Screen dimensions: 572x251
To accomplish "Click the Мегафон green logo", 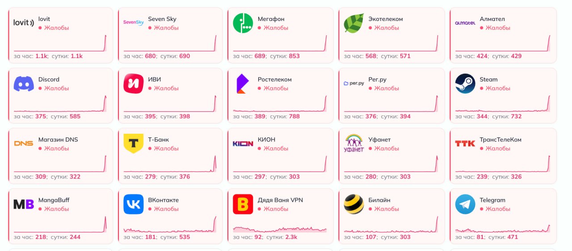I will (x=243, y=23).
